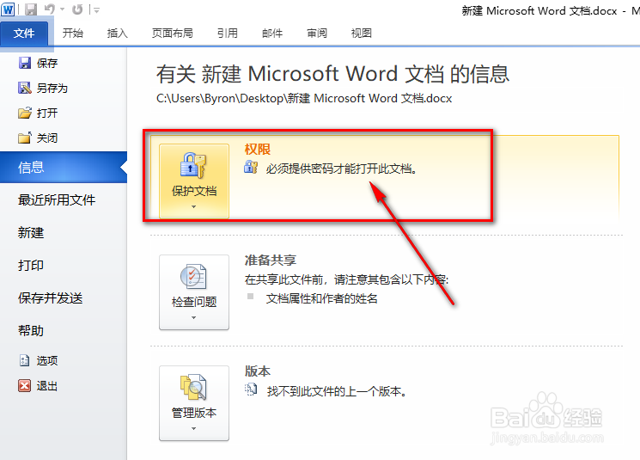The height and width of the screenshot is (460, 640).
Task: Click the Word application icon in title bar
Action: coord(8,9)
